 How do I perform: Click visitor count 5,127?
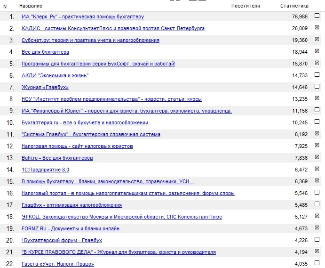pos(301,217)
